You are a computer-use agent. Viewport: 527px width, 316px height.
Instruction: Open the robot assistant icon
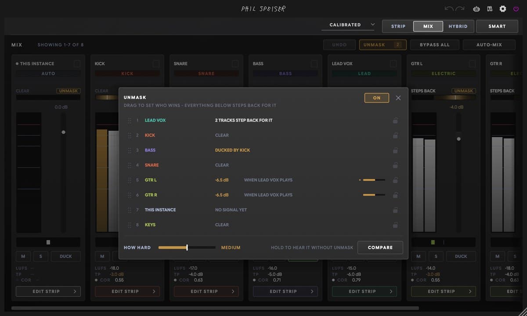(476, 9)
